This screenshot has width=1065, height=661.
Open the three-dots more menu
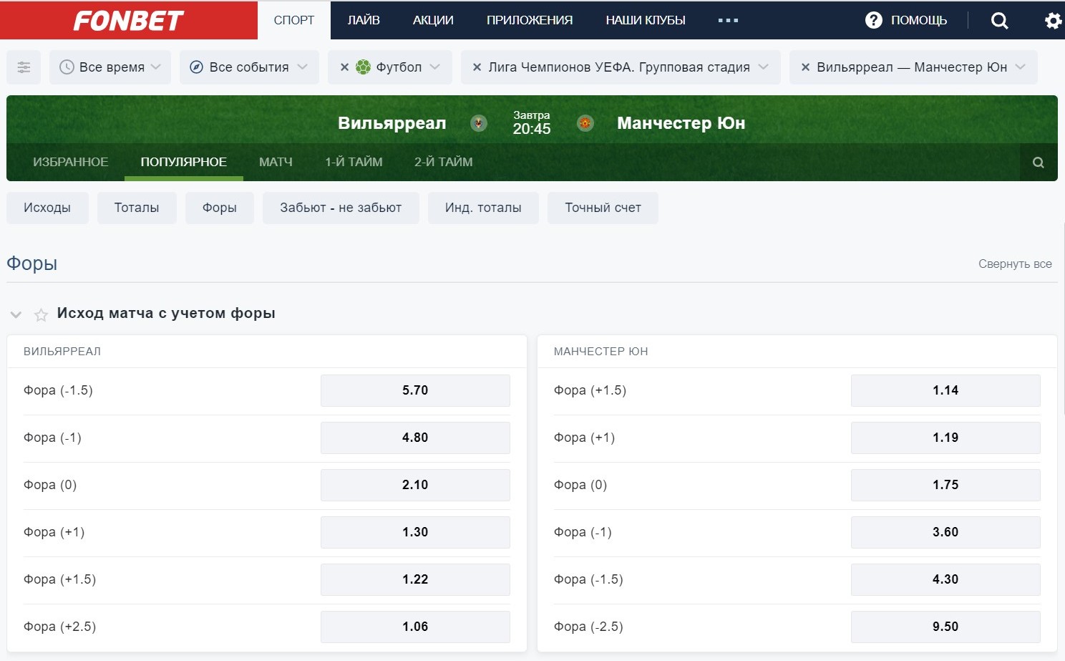pyautogui.click(x=728, y=20)
